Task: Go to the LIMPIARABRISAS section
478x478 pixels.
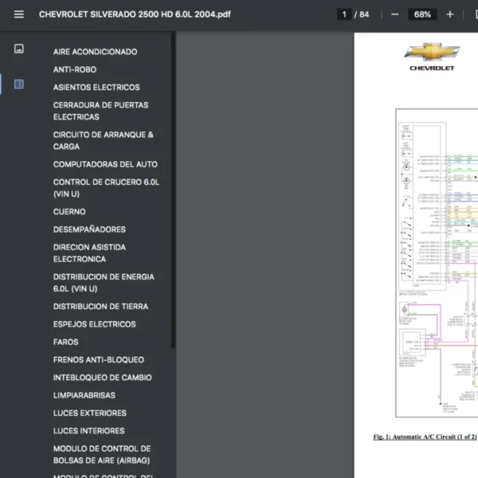Action: (84, 395)
